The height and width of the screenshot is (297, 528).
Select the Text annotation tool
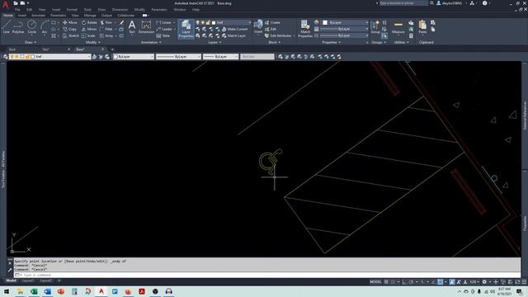click(x=132, y=26)
